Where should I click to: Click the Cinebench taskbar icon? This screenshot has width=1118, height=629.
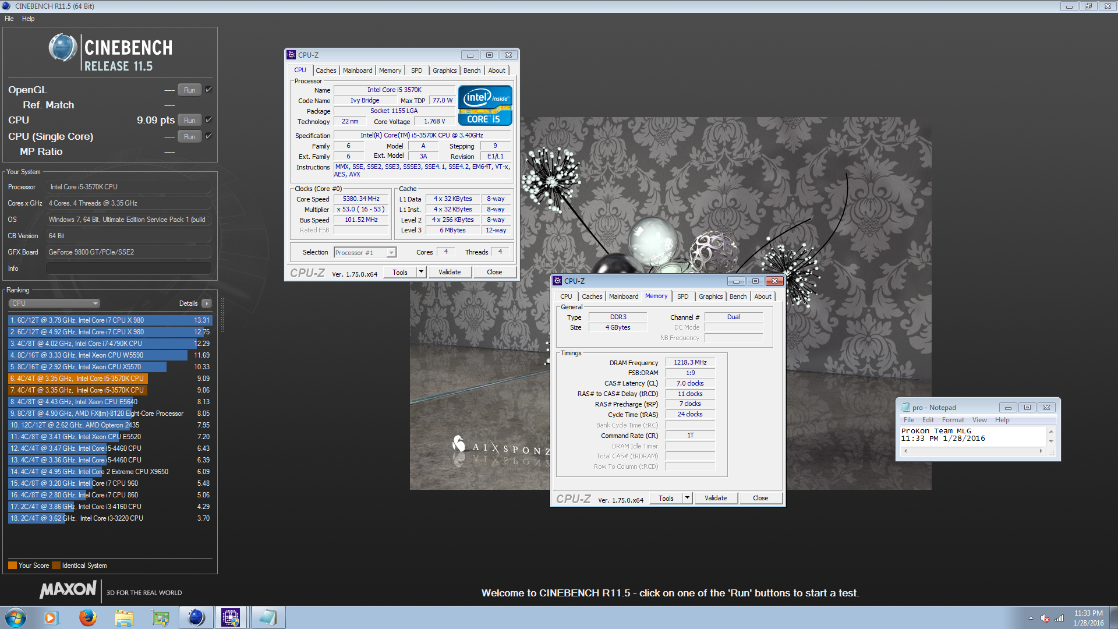coord(196,617)
